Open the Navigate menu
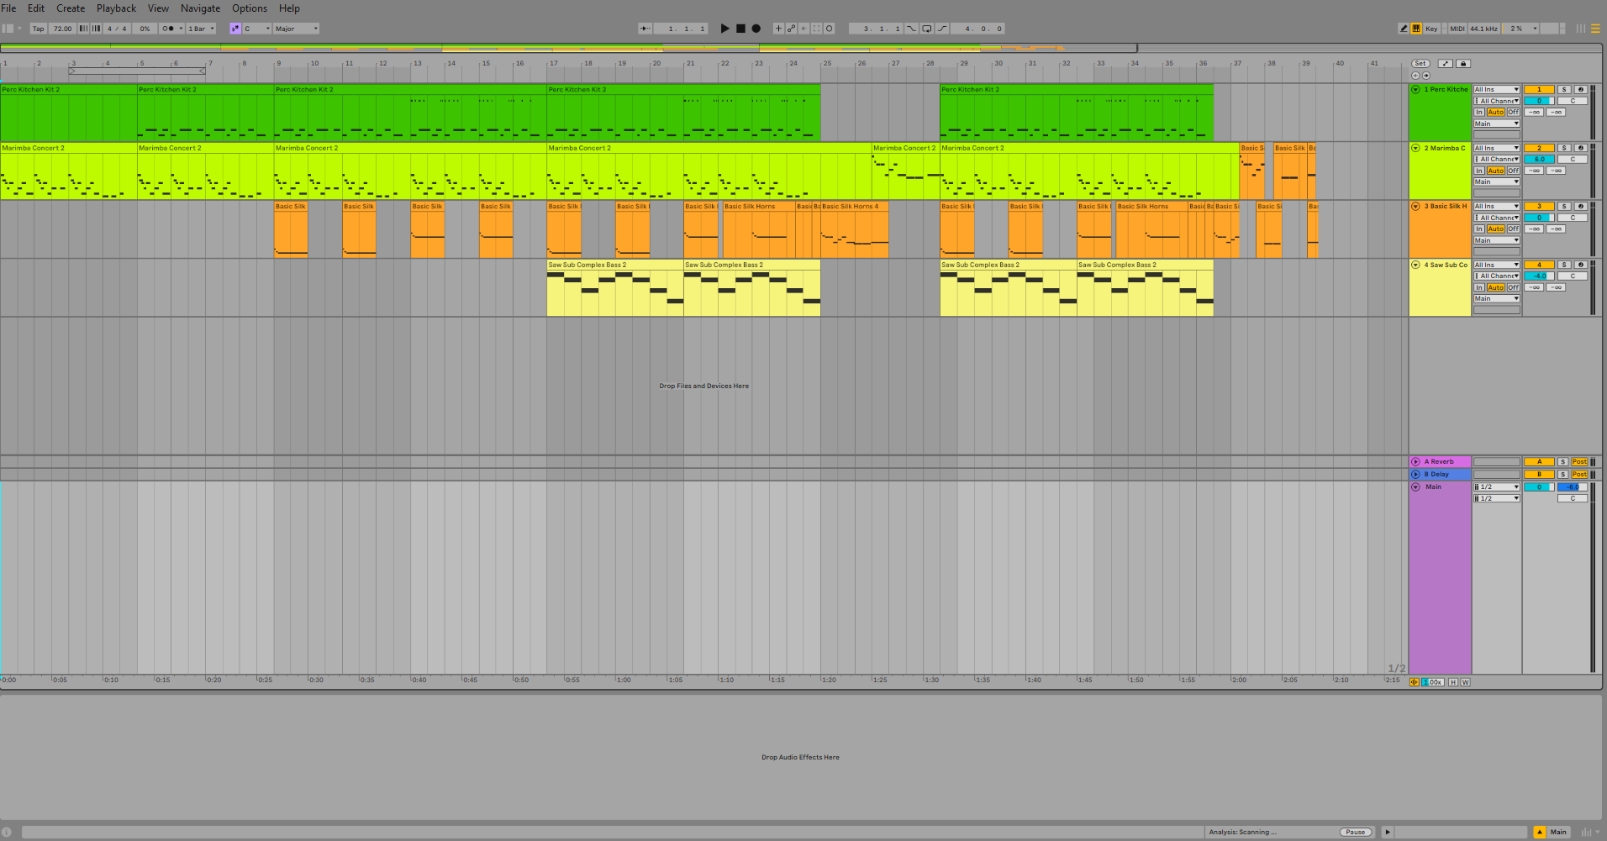 coord(200,8)
